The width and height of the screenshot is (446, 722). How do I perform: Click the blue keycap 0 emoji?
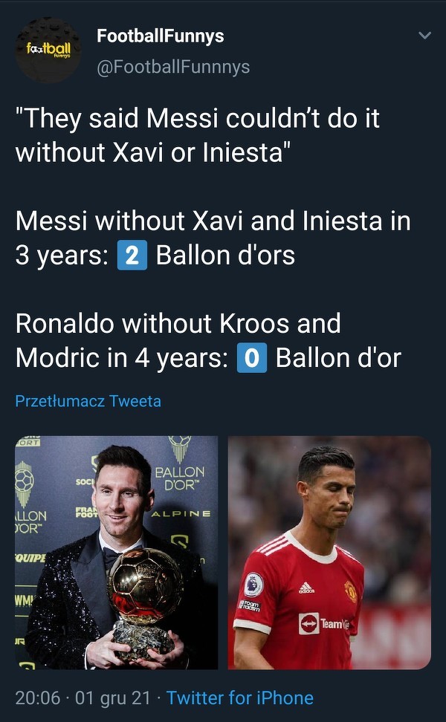point(251,359)
